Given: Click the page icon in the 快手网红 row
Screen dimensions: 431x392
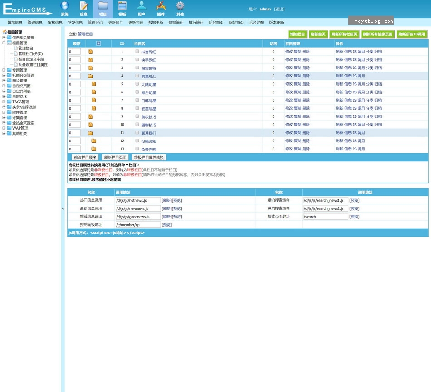Looking at the screenshot, I should click(x=90, y=60).
